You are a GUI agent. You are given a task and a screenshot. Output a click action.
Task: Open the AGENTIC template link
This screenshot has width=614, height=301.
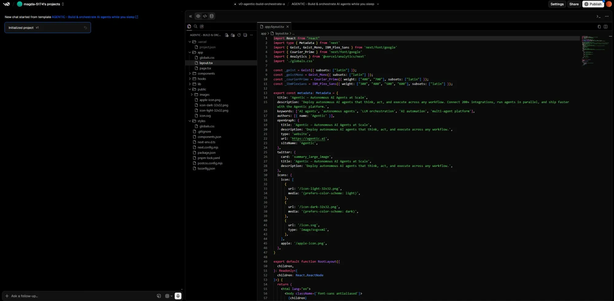point(95,17)
